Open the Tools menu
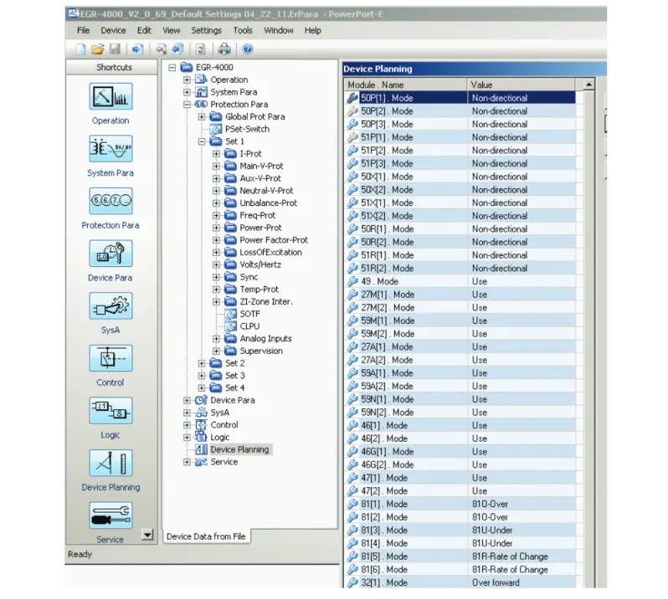The width and height of the screenshot is (668, 600). point(243,31)
